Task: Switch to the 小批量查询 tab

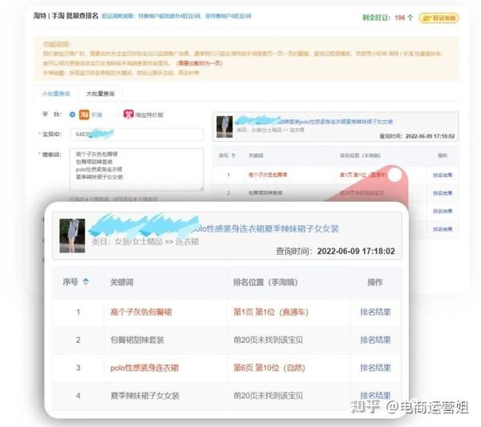Action: 56,94
